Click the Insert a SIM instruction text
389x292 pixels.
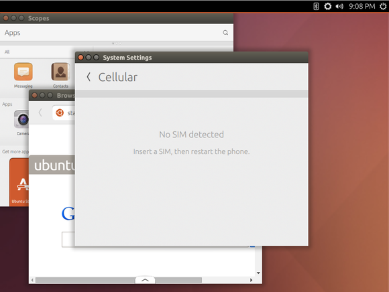coord(192,151)
